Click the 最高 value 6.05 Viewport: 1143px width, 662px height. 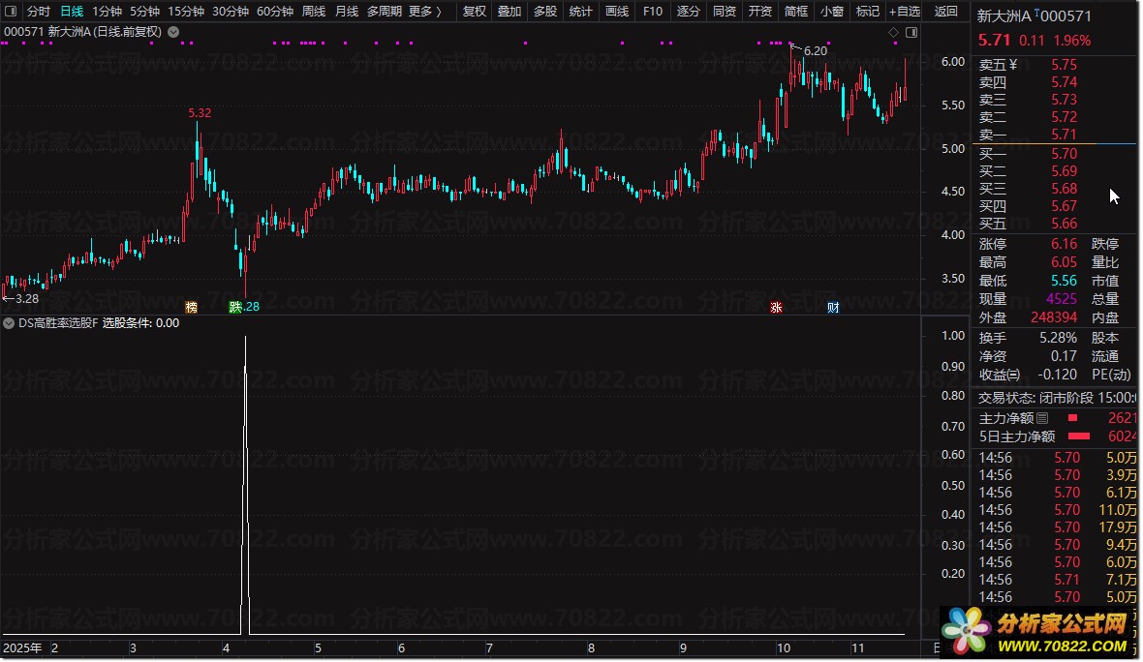pos(1064,262)
